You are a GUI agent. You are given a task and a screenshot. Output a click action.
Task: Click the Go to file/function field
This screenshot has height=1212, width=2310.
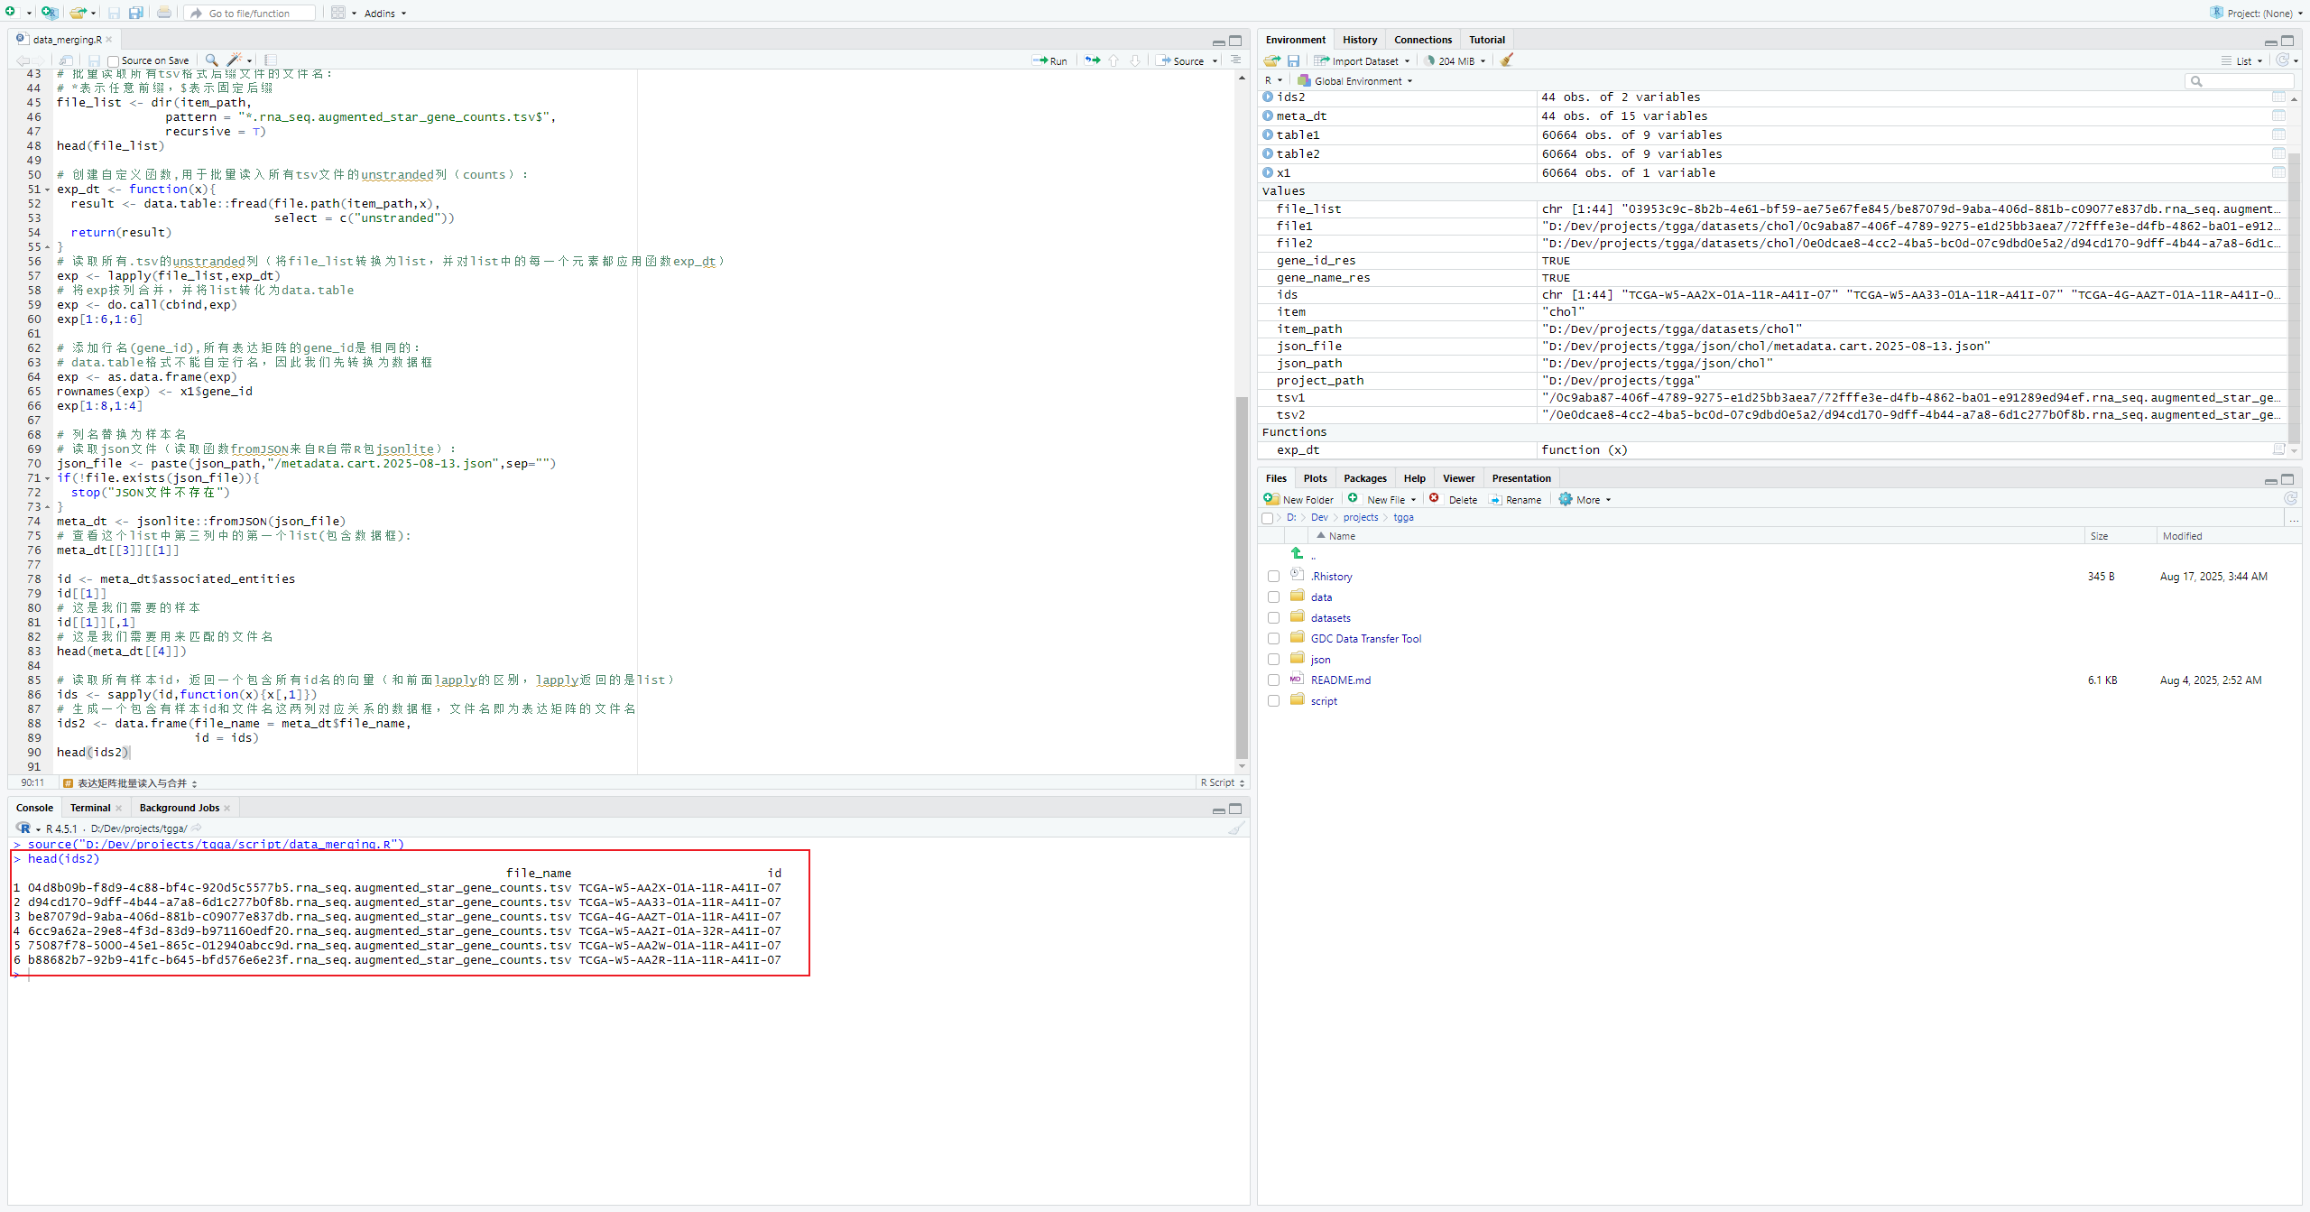point(250,13)
